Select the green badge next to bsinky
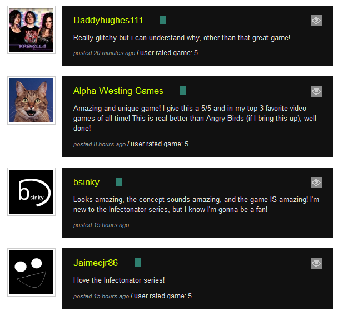This screenshot has height=315, width=343. [x=119, y=182]
